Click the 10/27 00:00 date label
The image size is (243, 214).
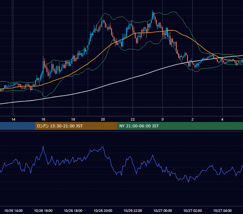point(163,210)
